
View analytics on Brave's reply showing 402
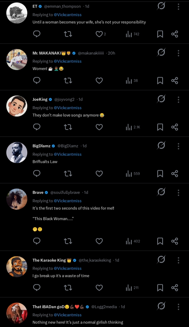[133, 241]
